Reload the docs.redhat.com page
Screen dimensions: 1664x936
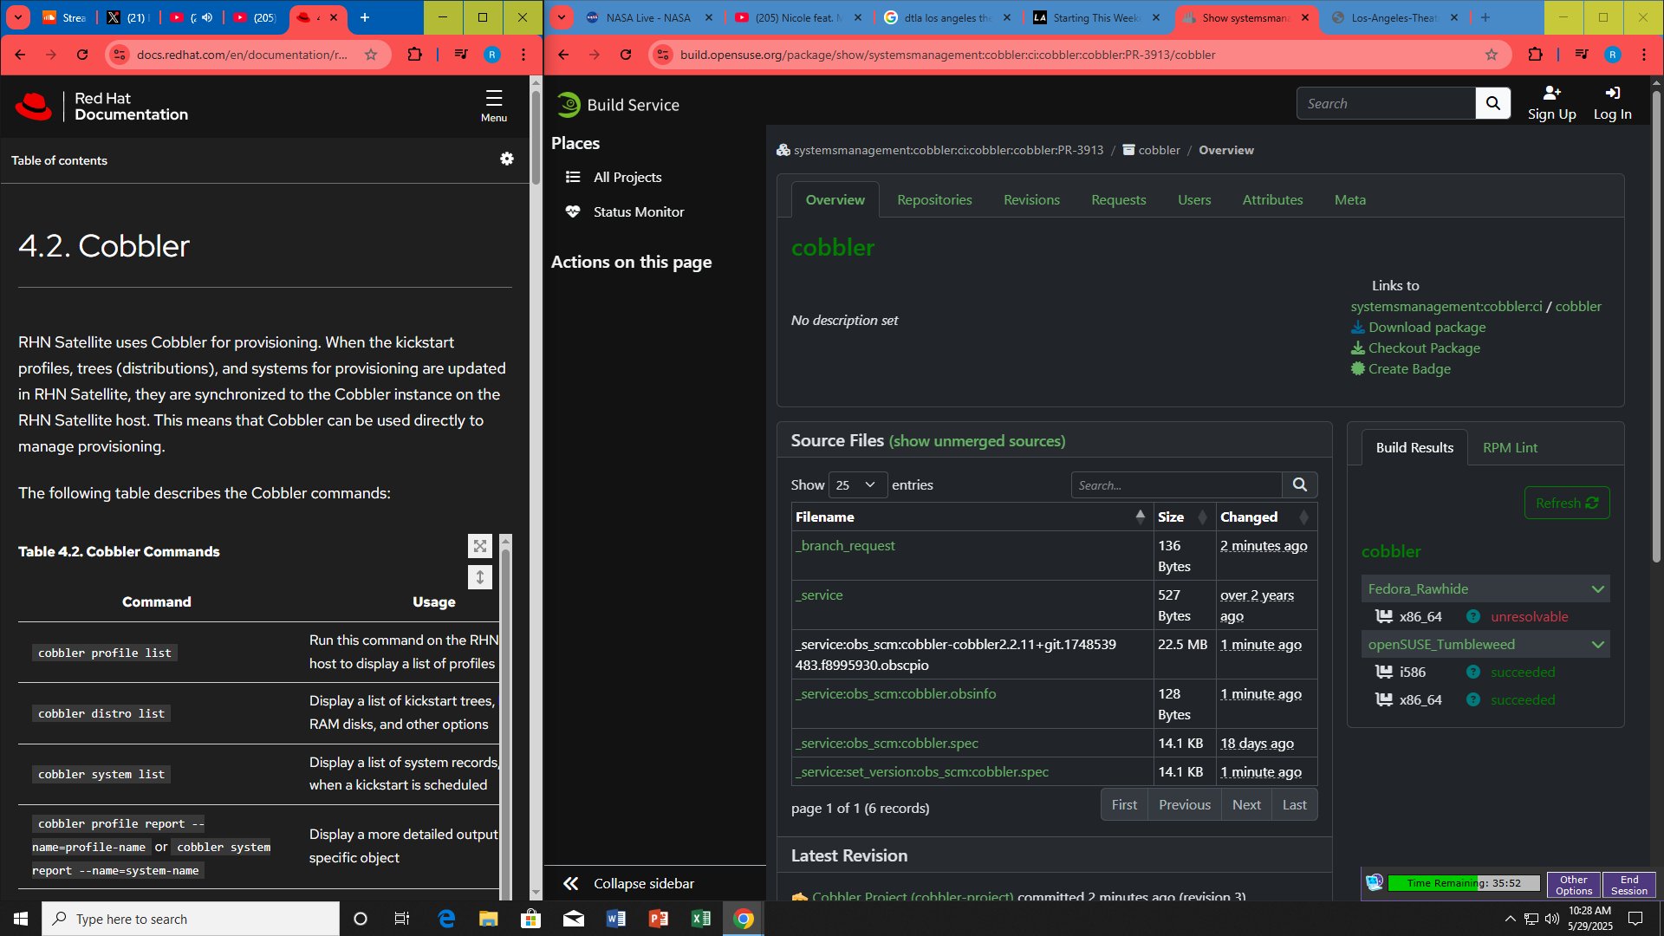coord(82,55)
